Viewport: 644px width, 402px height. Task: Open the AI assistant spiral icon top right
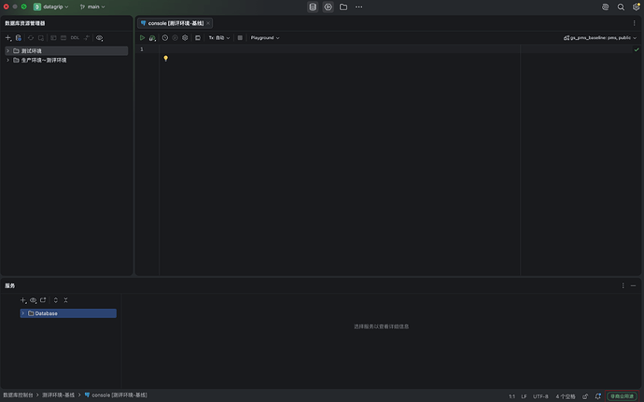tap(606, 7)
